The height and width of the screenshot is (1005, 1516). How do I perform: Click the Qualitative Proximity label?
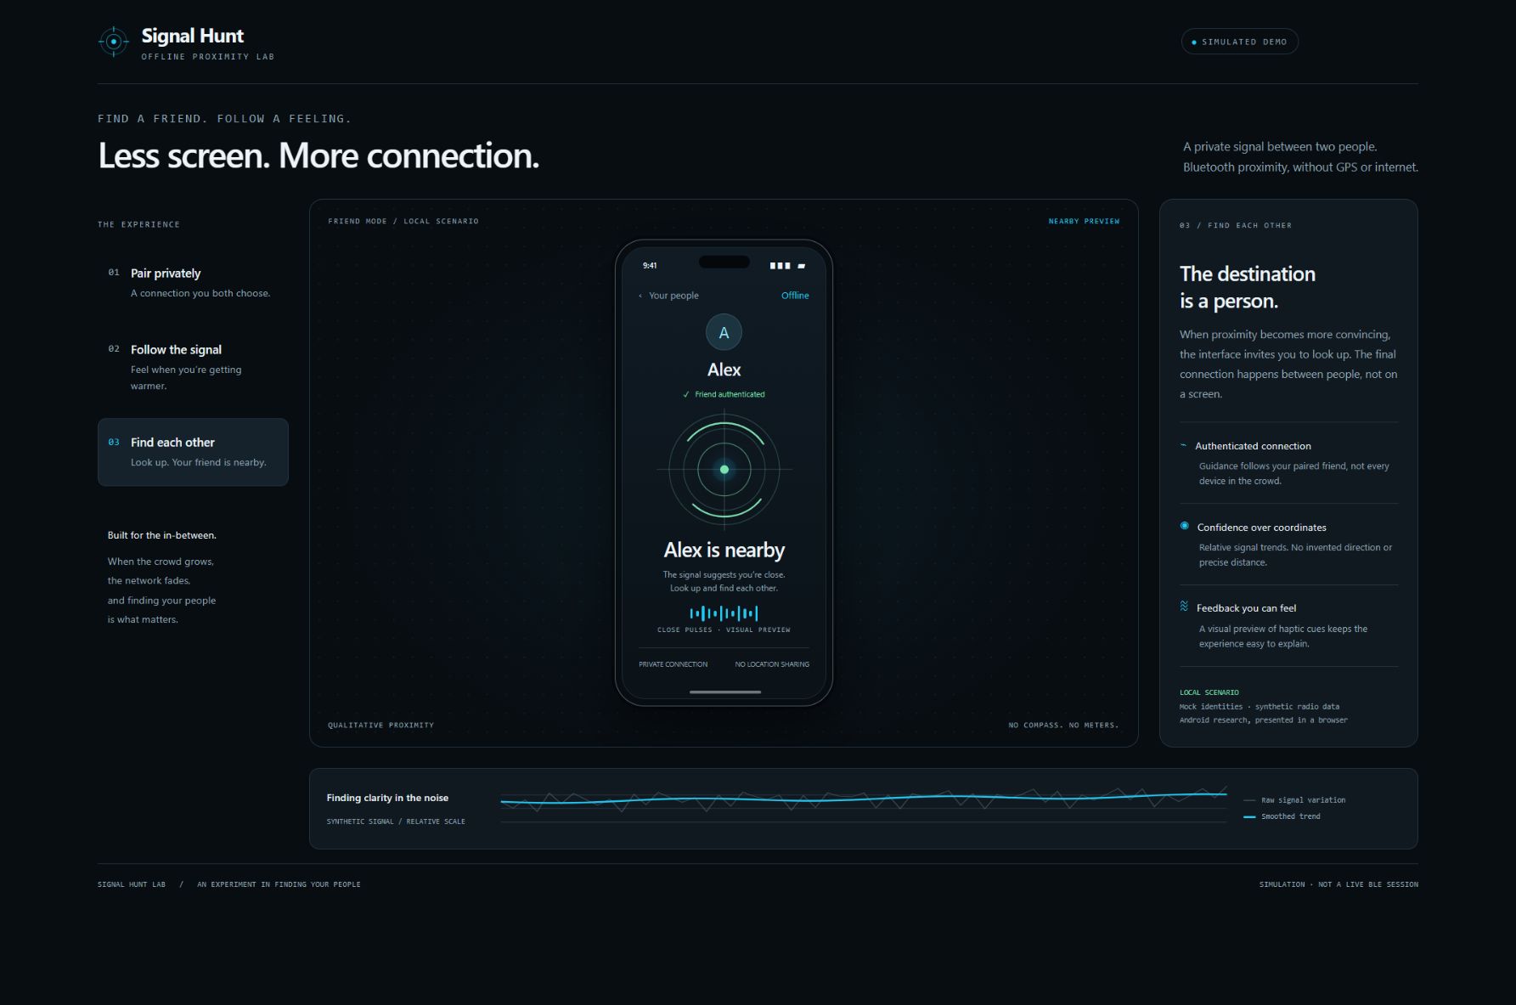coord(380,725)
